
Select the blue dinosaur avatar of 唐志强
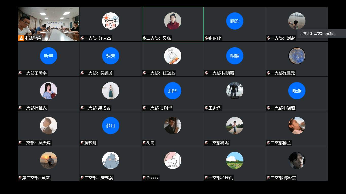pyautogui.click(x=110, y=160)
